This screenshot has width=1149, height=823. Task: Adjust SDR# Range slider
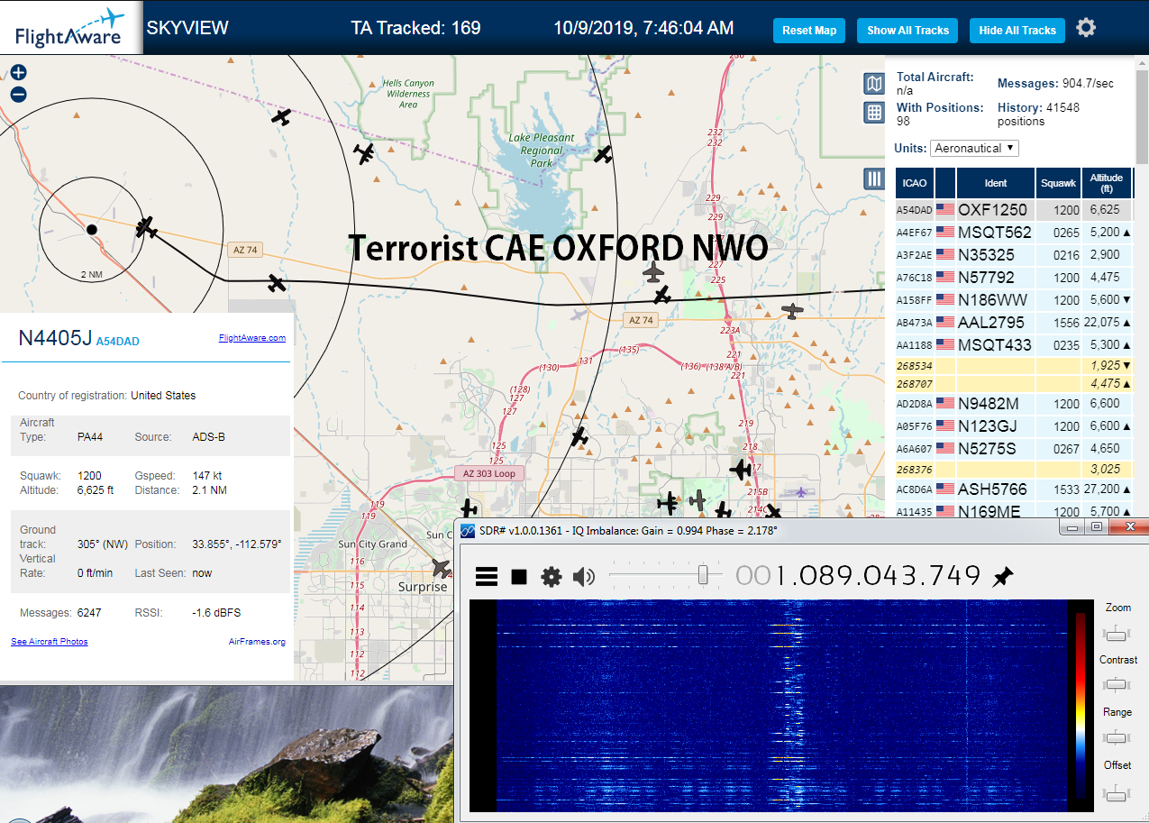click(x=1117, y=738)
